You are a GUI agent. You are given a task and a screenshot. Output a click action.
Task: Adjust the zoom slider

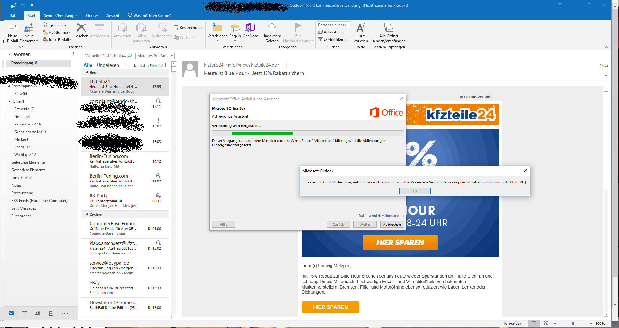573,324
